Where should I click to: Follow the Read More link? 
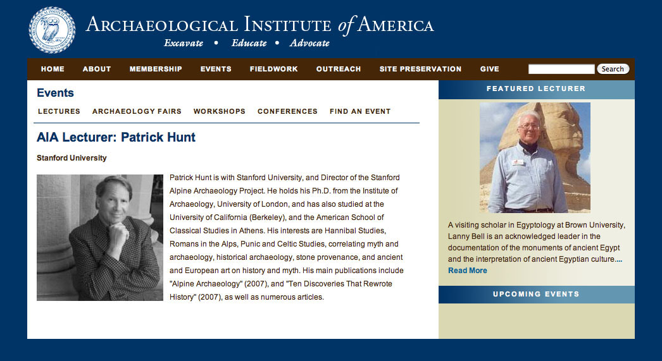tap(468, 271)
